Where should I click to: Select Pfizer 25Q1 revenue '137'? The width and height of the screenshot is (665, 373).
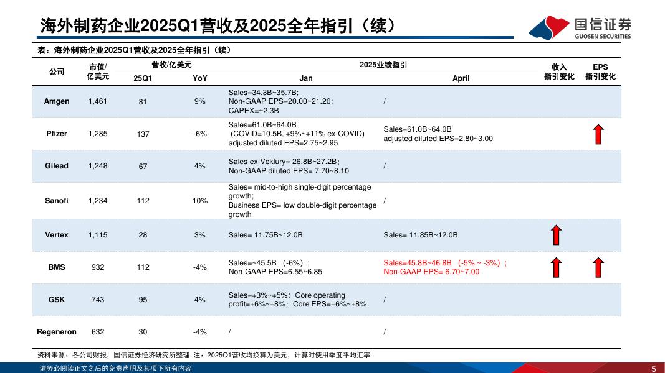pyautogui.click(x=143, y=134)
